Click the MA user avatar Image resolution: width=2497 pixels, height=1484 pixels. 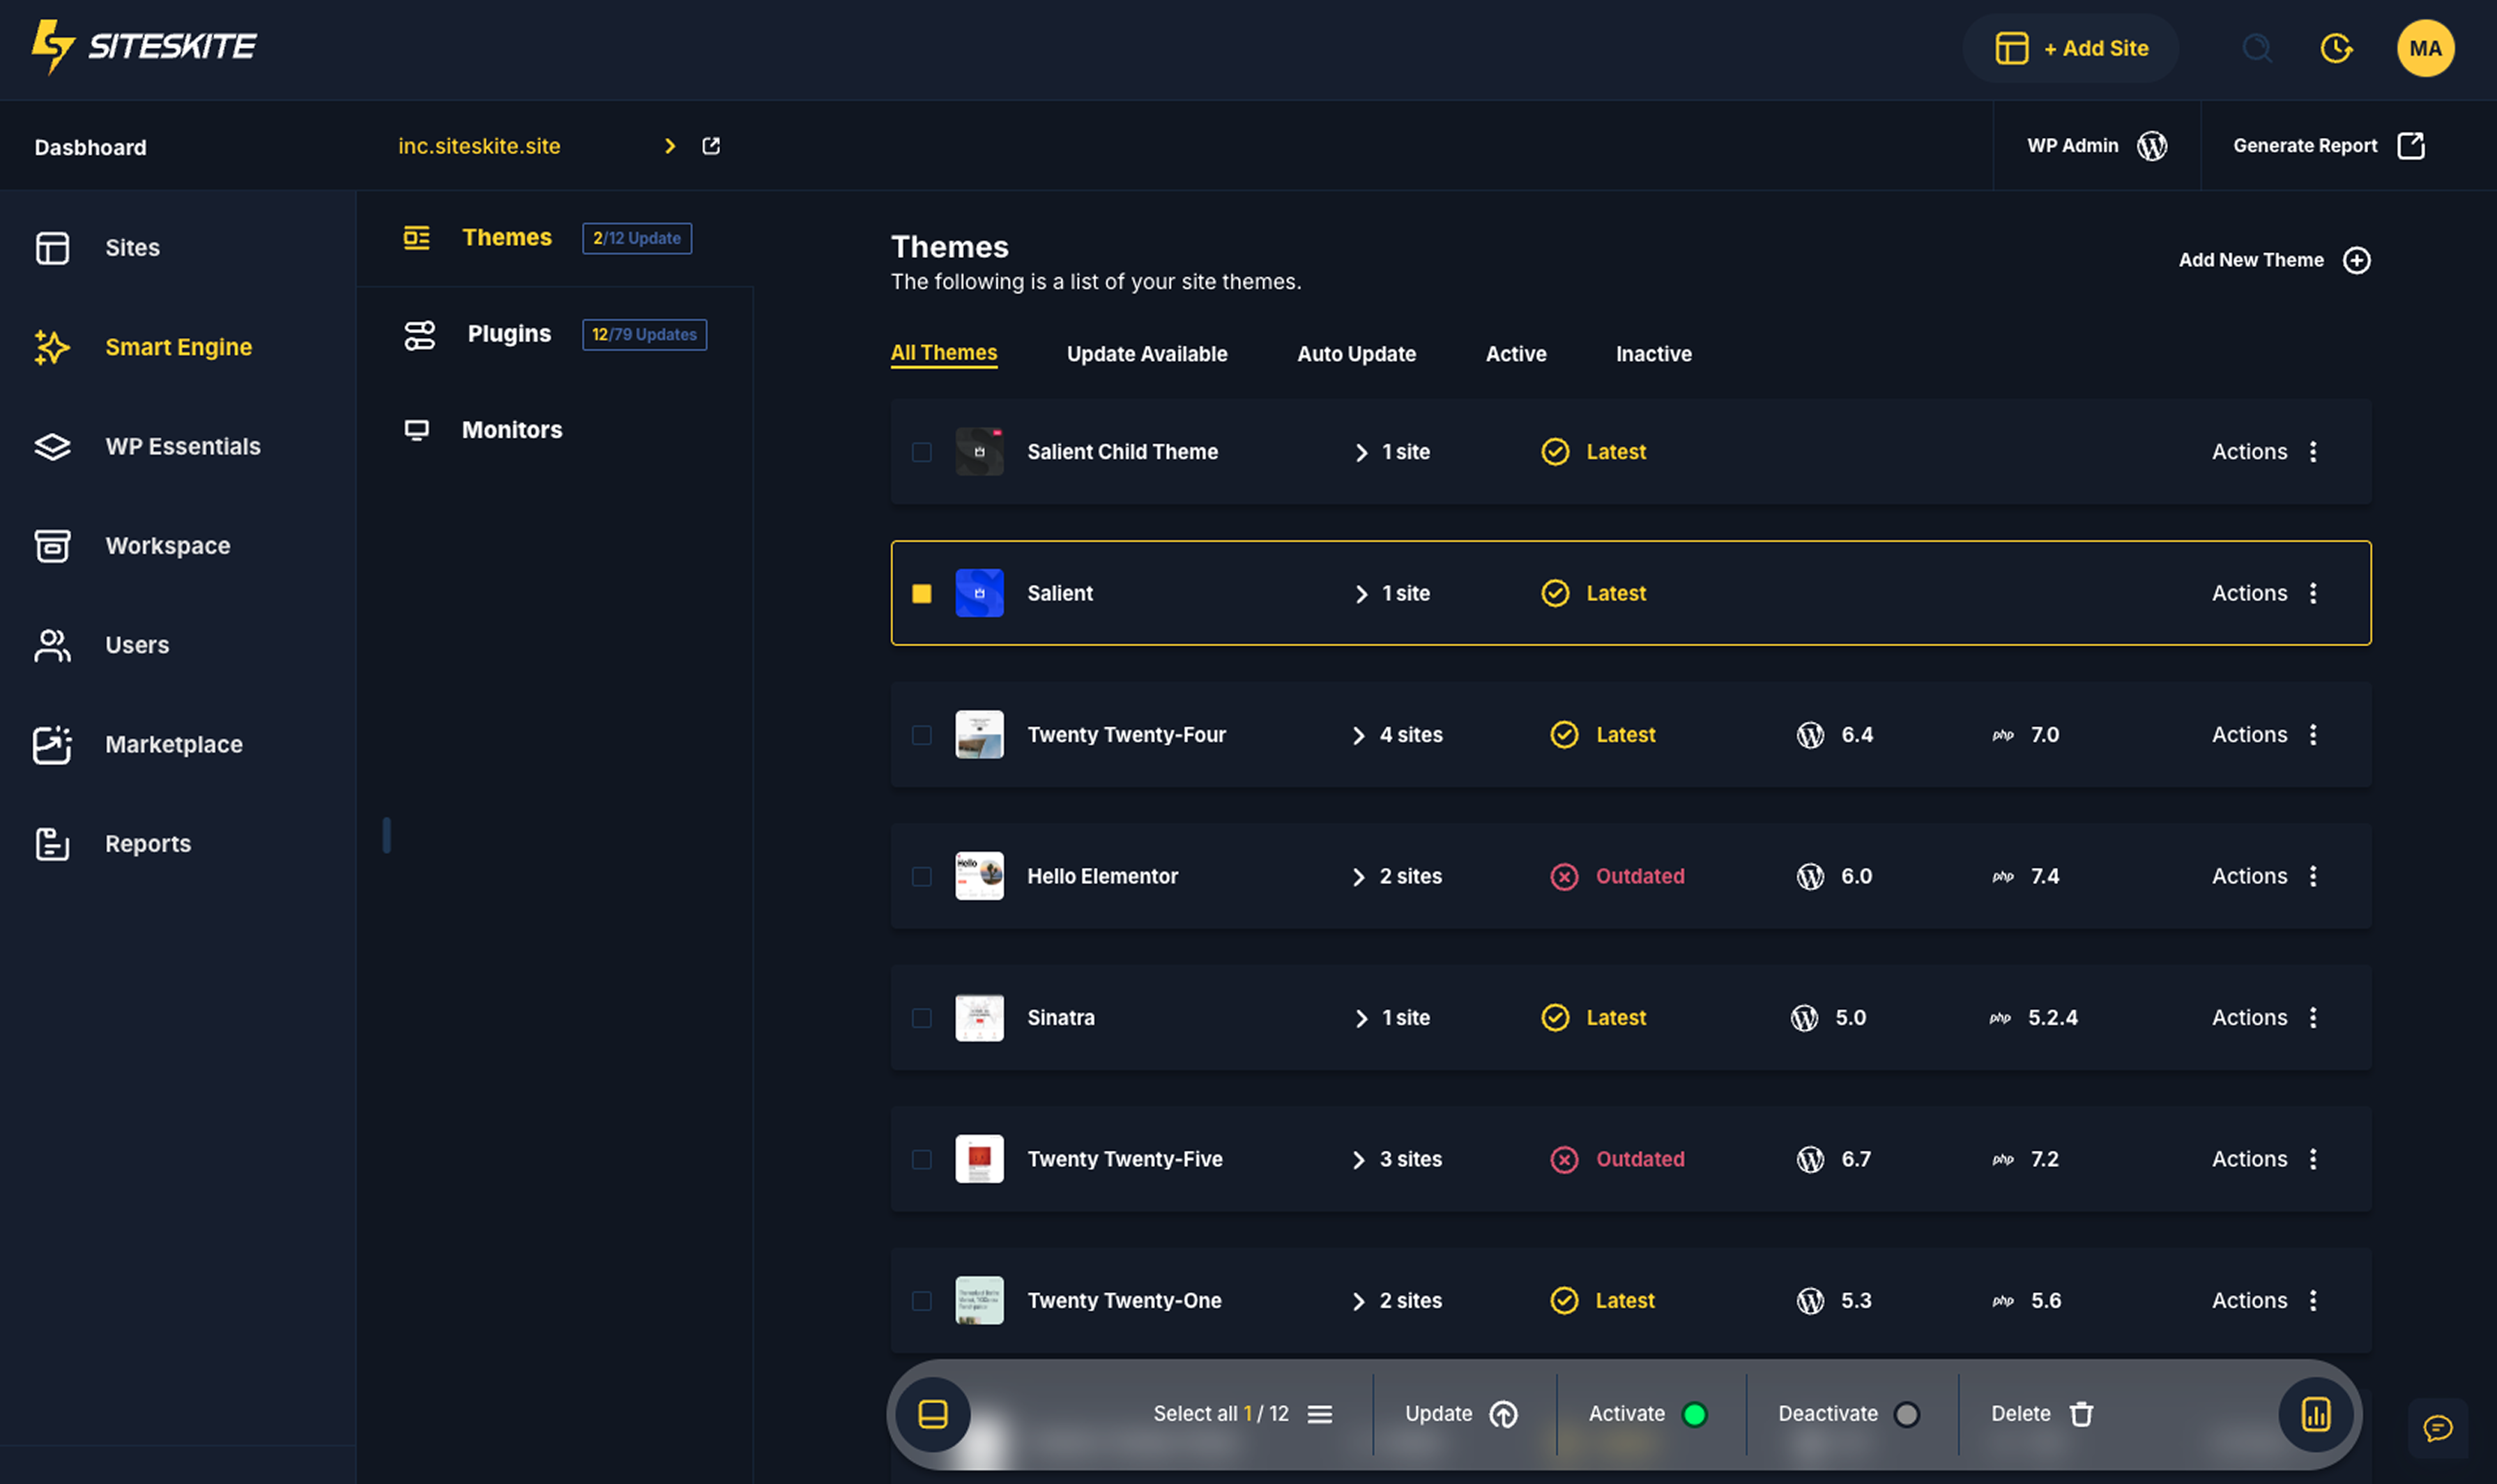[2425, 48]
